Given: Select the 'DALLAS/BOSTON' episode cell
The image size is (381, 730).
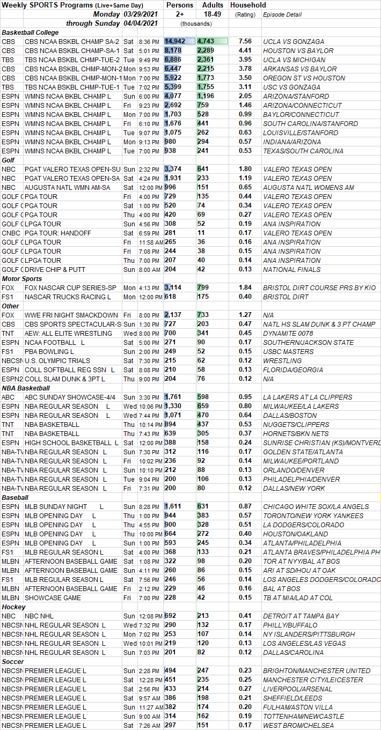Looking at the screenshot, I should 289,415.
